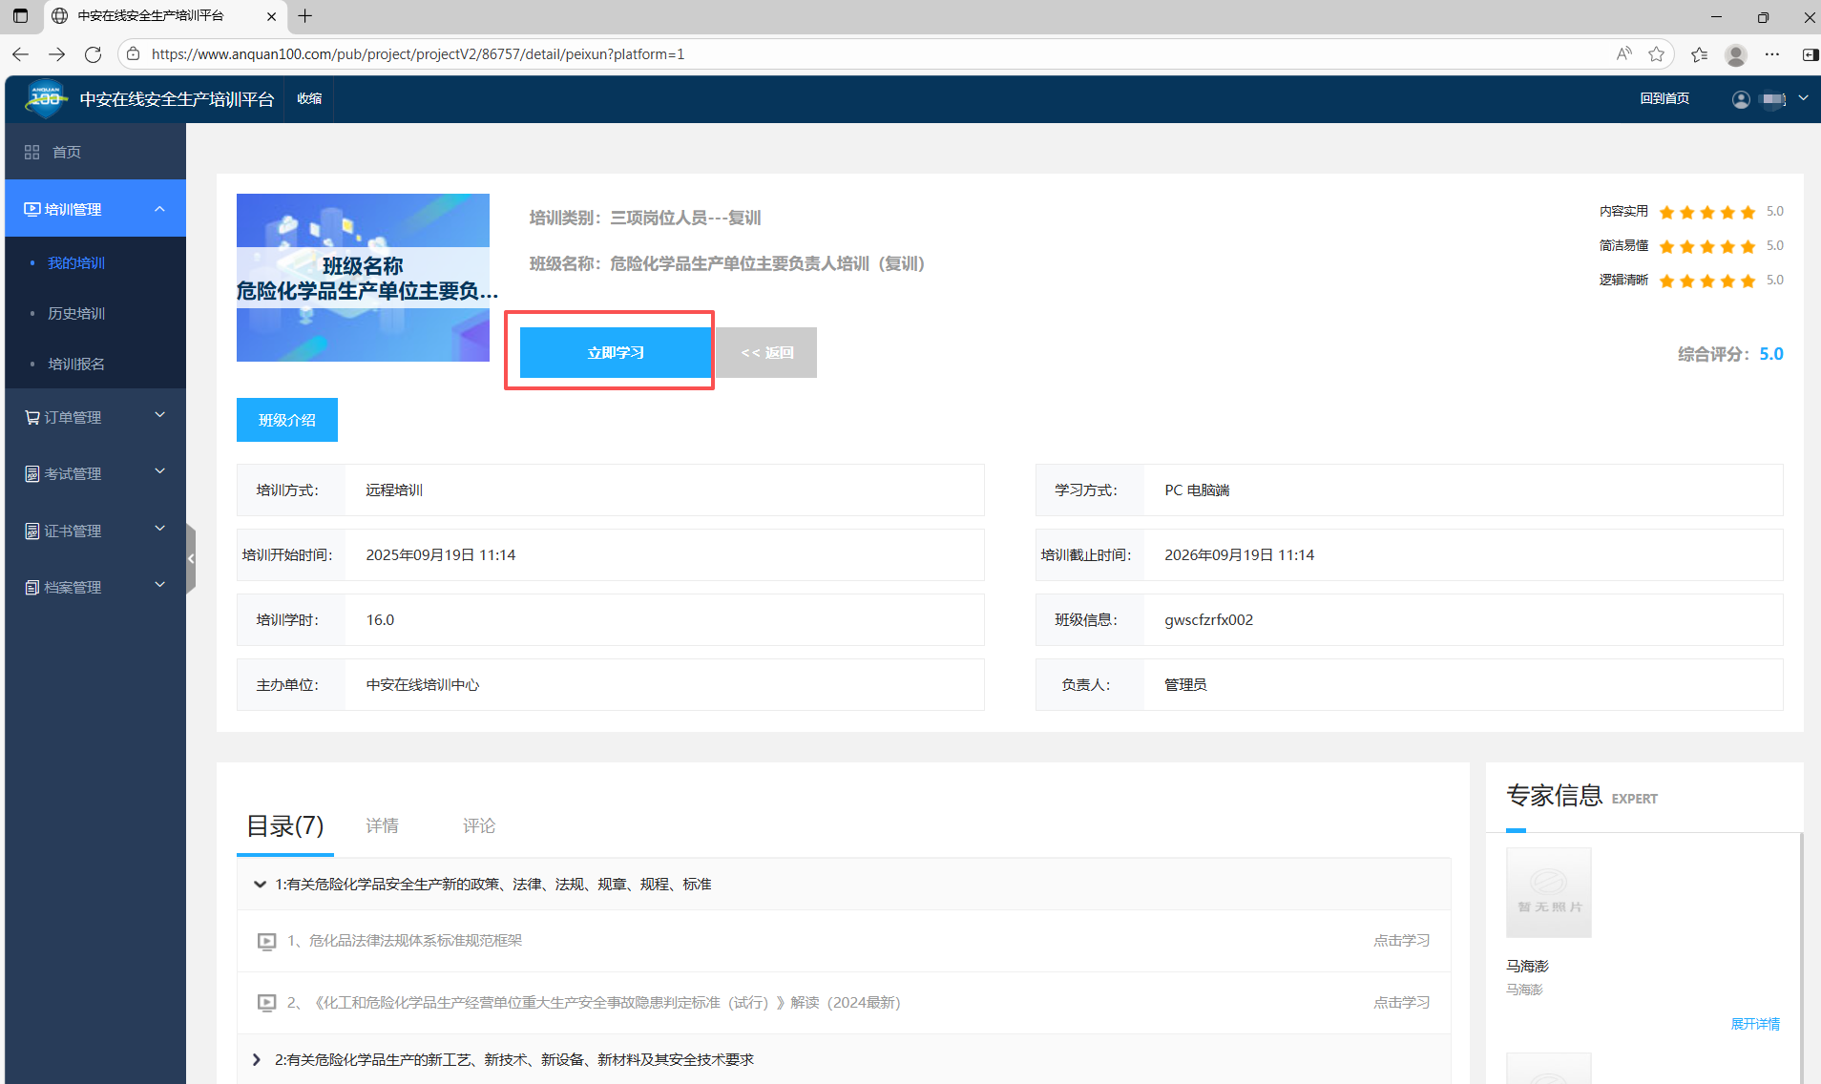Add page to favorites star icon
The height and width of the screenshot is (1084, 1821).
1656,54
